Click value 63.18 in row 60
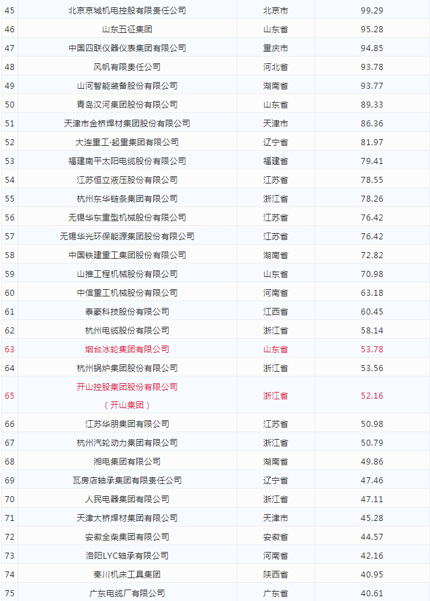Screen dimensions: 430x601 372,292
